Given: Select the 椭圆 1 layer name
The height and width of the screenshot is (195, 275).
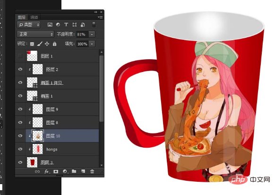Looking at the screenshot, I should [47, 96].
